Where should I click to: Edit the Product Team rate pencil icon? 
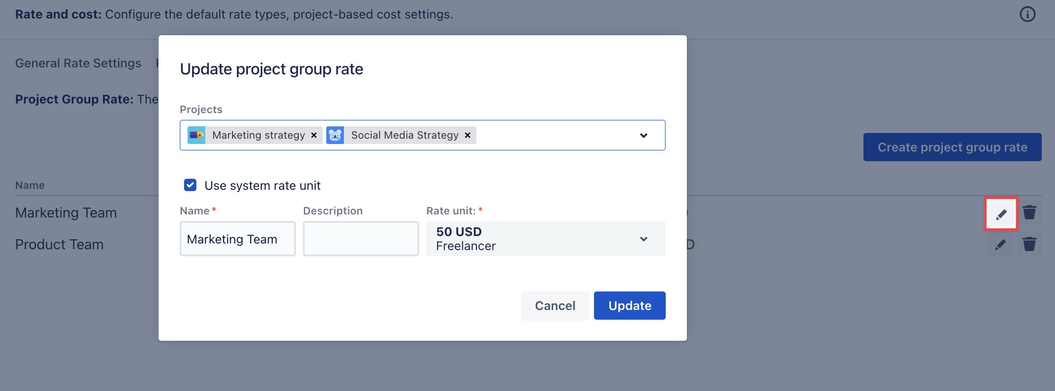[1000, 244]
